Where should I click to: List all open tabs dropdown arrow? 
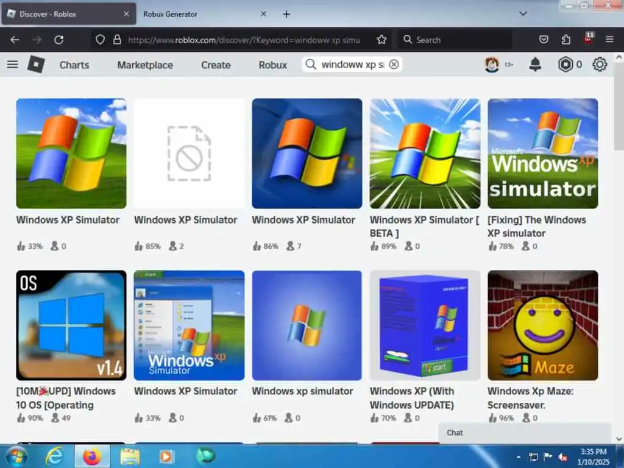tap(523, 13)
